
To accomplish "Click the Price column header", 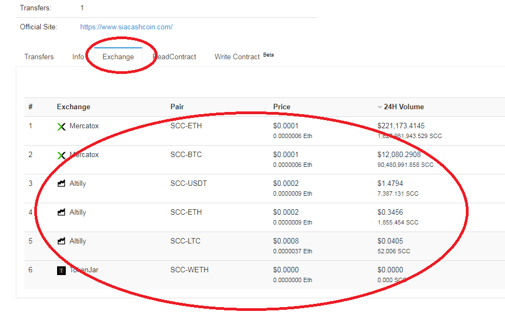I will pyautogui.click(x=282, y=107).
